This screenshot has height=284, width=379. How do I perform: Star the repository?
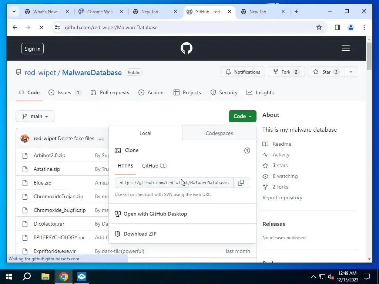coord(326,72)
